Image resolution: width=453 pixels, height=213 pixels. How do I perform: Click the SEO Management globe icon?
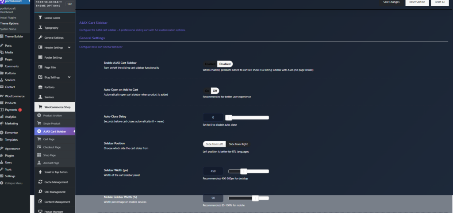pyautogui.click(x=40, y=192)
